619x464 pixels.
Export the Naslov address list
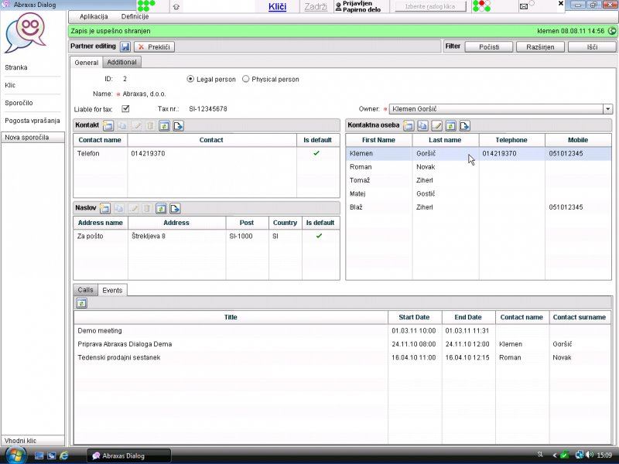tap(175, 208)
